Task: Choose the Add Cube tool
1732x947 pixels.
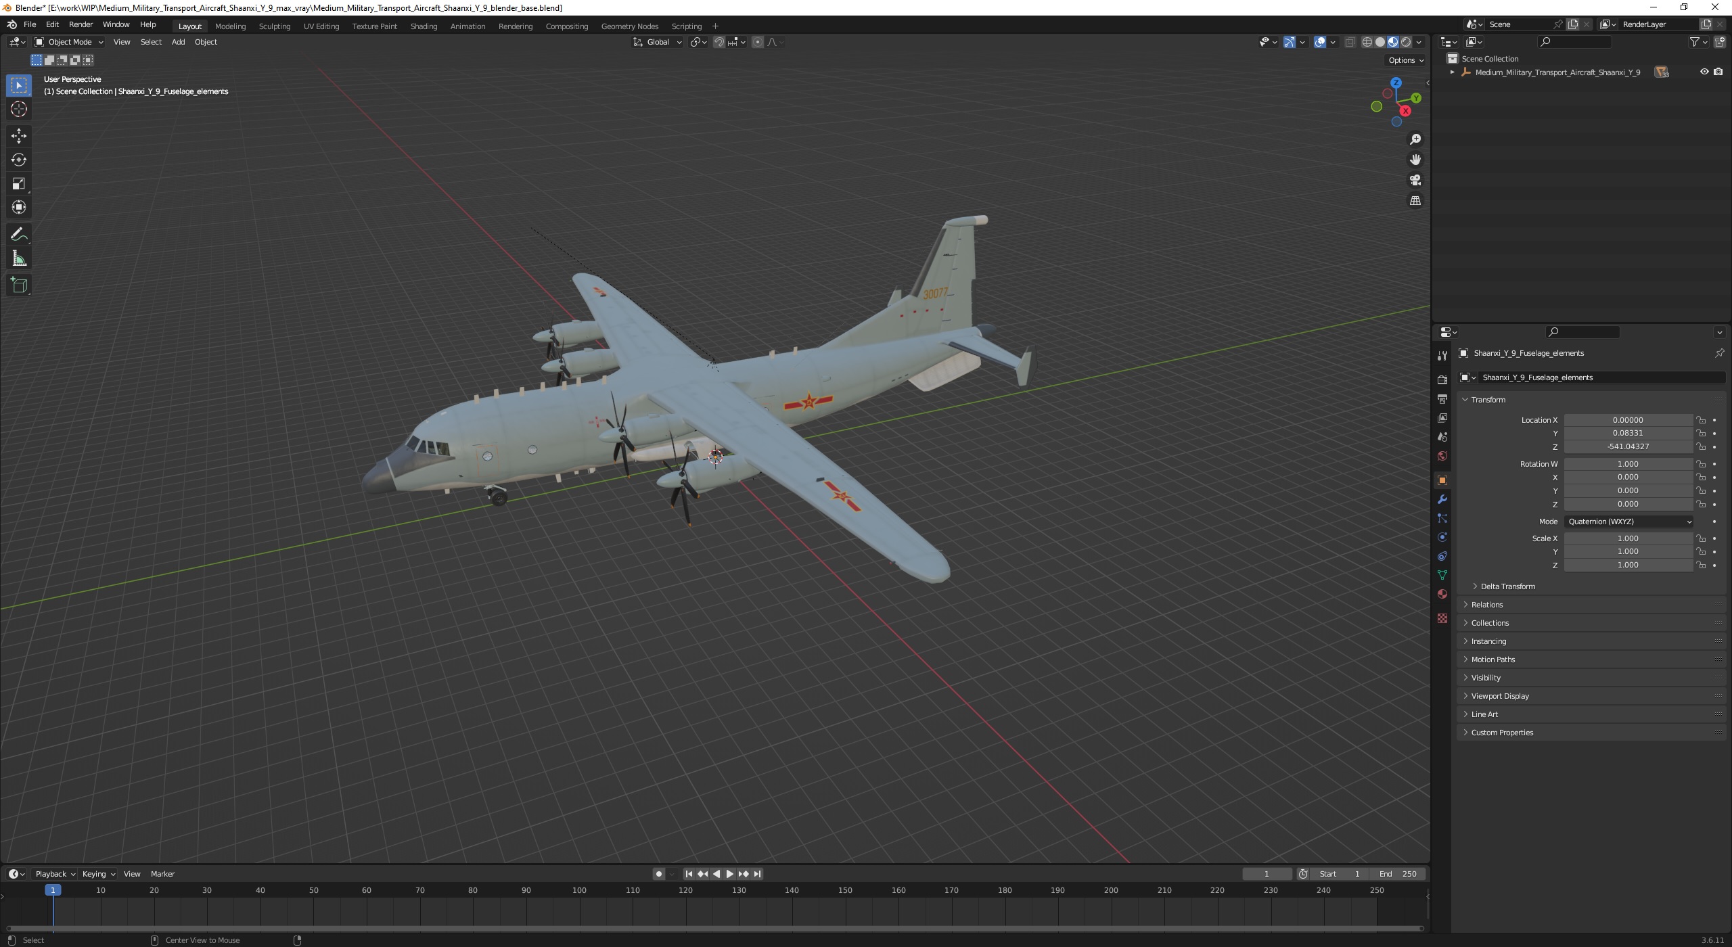Action: (19, 285)
